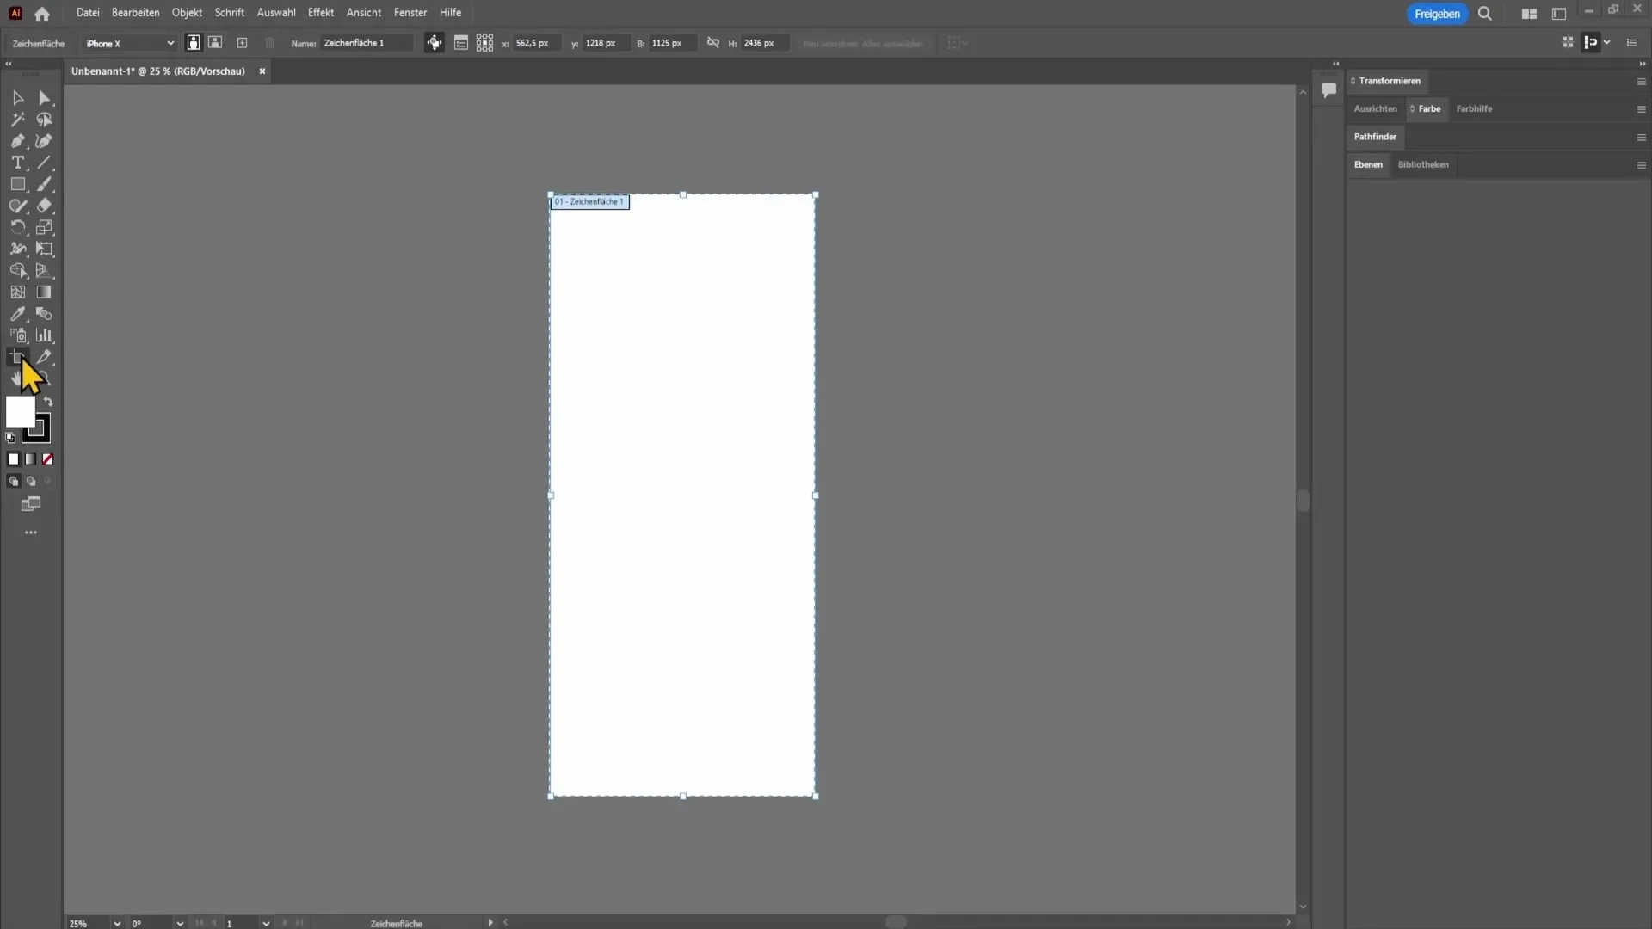The height and width of the screenshot is (929, 1652).
Task: Select the Shaper tool
Action: click(x=17, y=206)
